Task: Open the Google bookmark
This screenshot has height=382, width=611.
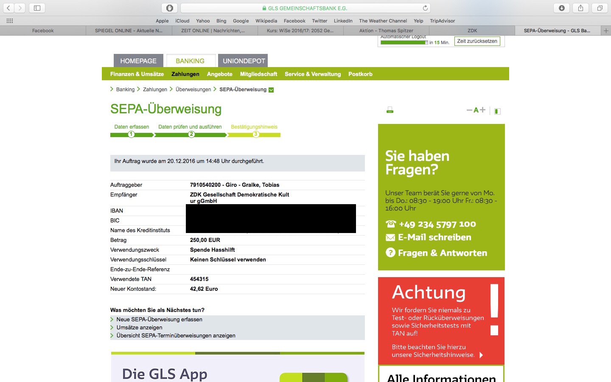Action: point(241,21)
